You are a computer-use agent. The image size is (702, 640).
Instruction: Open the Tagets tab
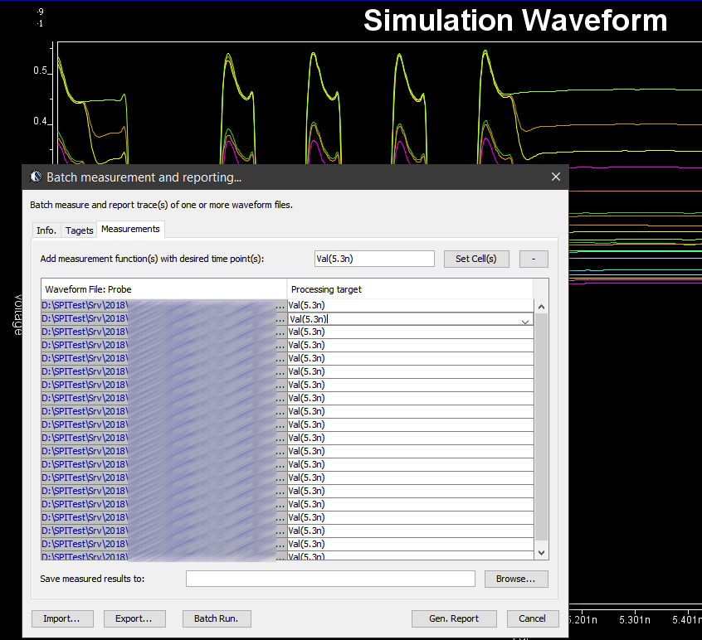click(x=80, y=230)
